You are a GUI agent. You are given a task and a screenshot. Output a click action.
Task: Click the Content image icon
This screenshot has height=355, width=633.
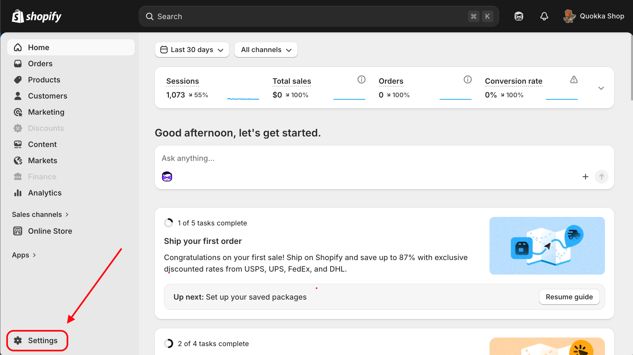[x=18, y=144]
